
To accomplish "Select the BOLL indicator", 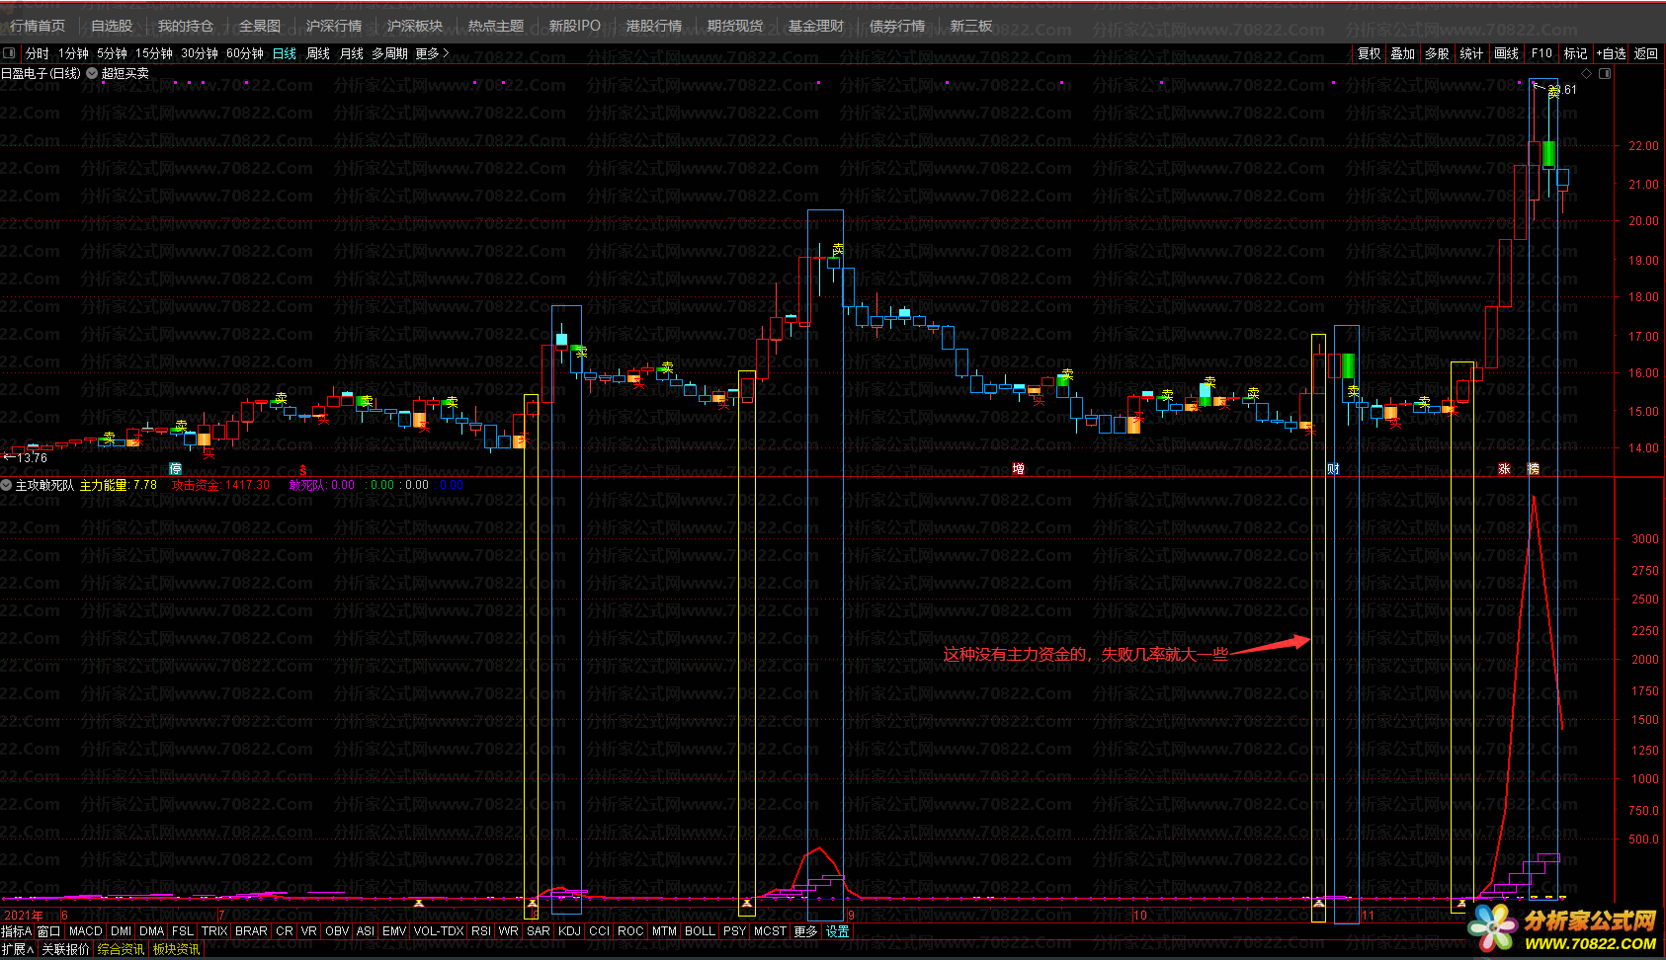I will (x=700, y=931).
